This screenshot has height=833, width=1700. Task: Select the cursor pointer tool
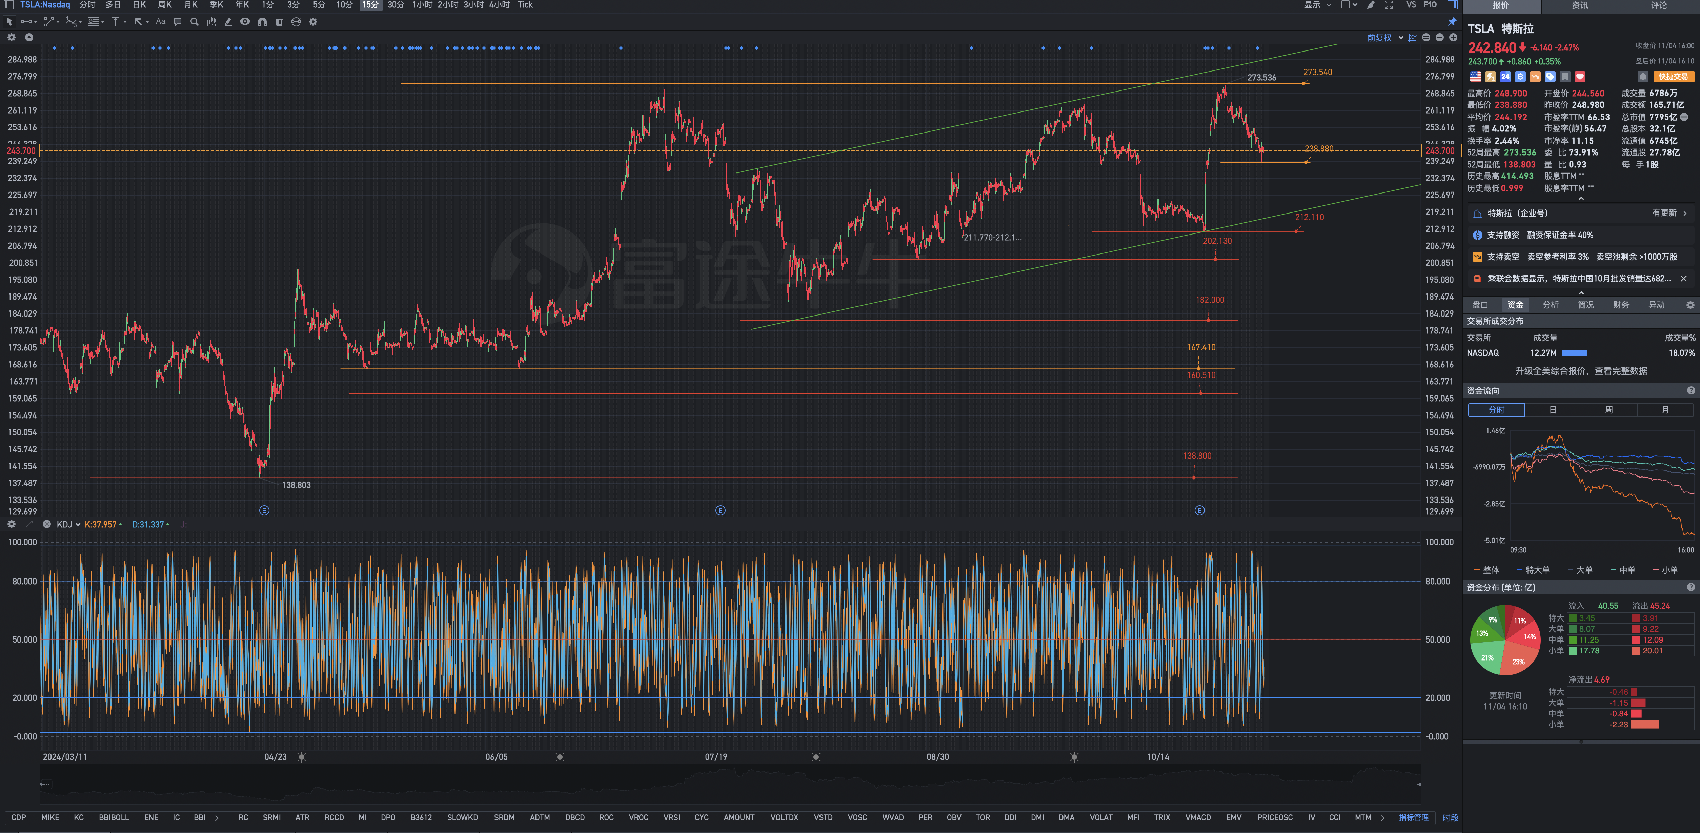click(9, 22)
